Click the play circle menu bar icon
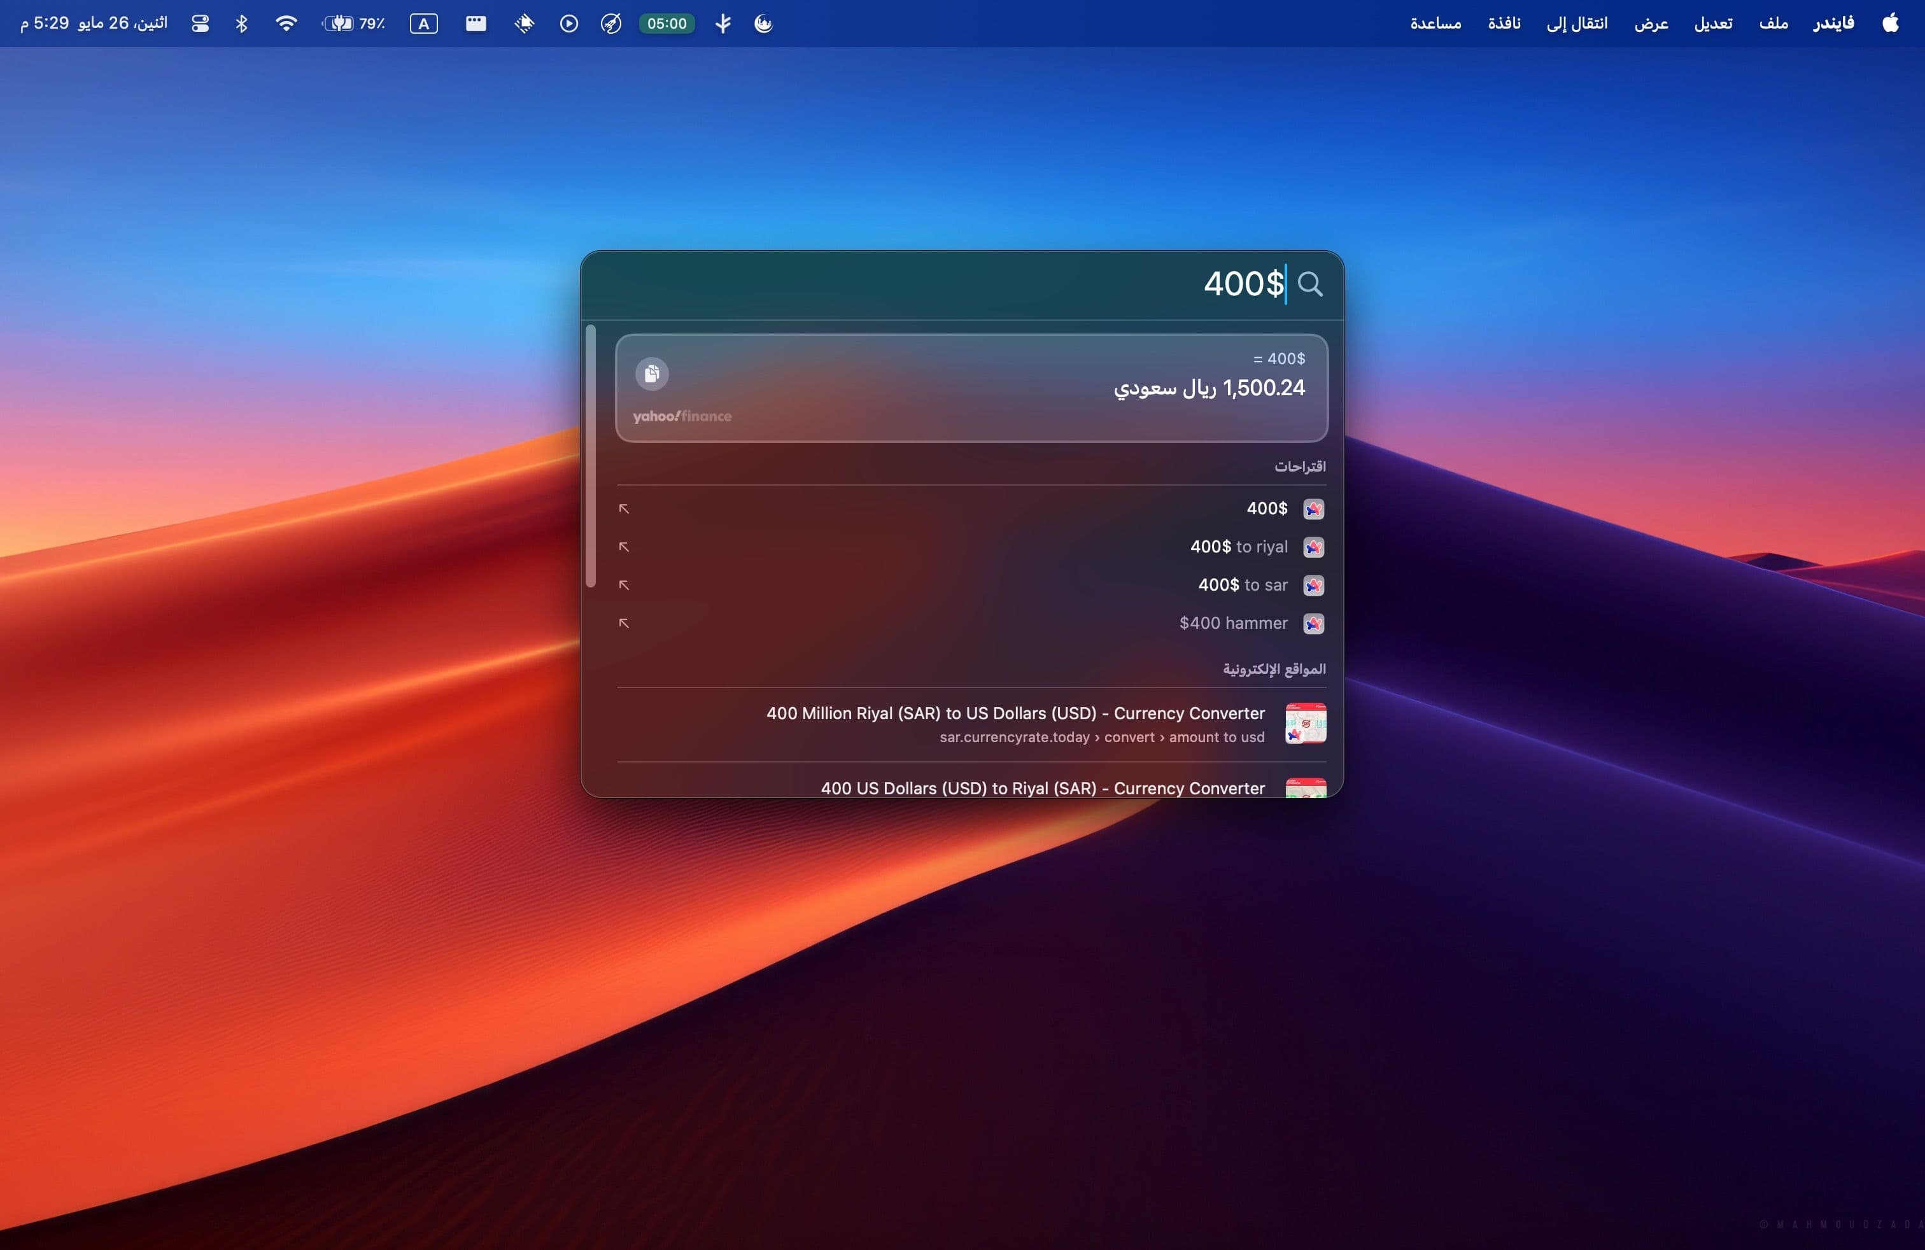Image resolution: width=1925 pixels, height=1250 pixels. click(568, 24)
